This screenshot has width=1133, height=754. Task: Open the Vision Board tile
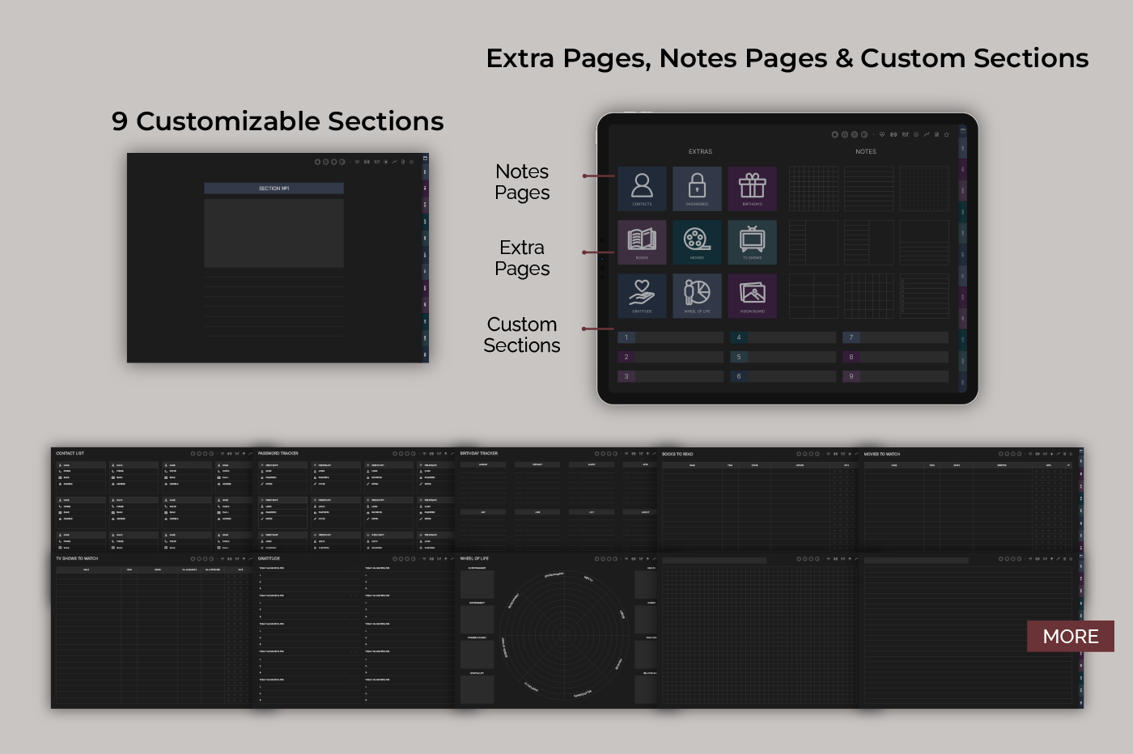[x=752, y=295]
